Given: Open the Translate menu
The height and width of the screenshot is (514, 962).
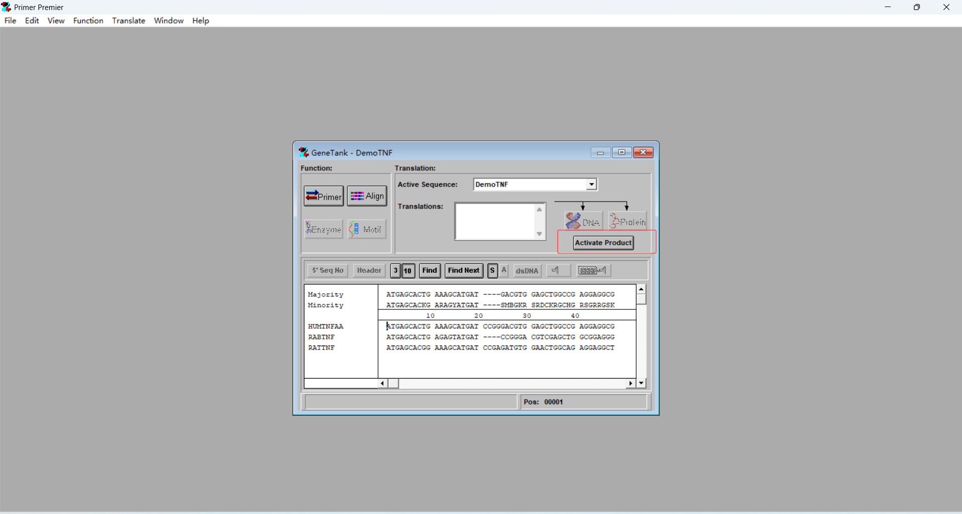Looking at the screenshot, I should tap(129, 21).
